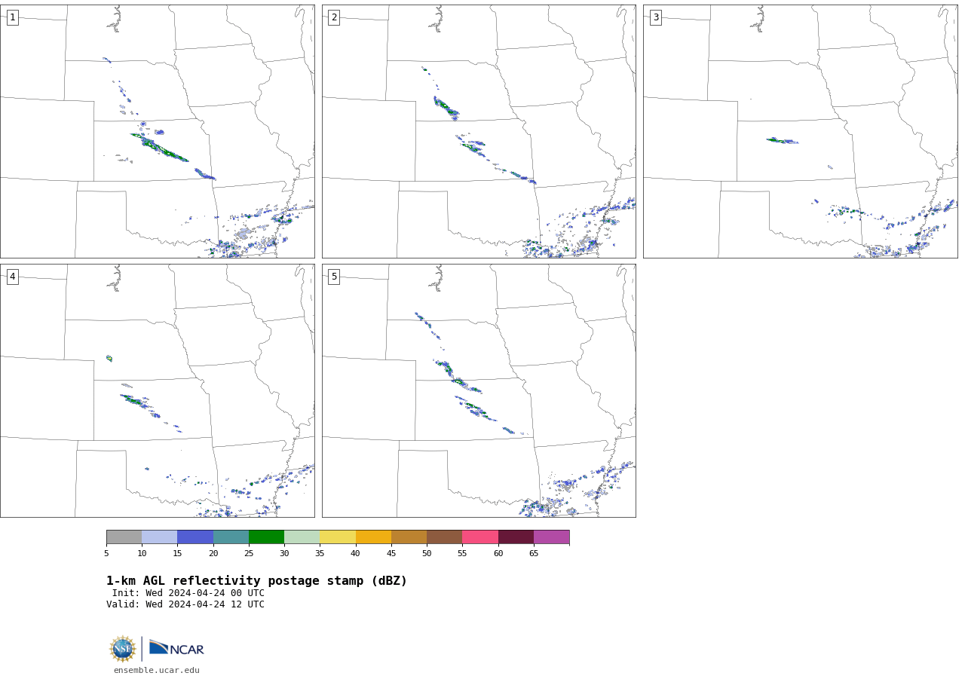Click the light blue 10-15 dBZ swatch

click(159, 537)
